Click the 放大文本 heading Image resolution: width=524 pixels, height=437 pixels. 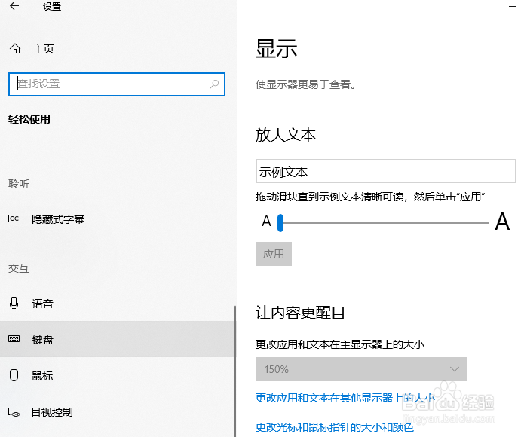coord(286,135)
